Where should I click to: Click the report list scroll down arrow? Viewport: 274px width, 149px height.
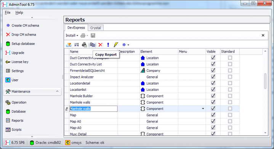point(265,133)
